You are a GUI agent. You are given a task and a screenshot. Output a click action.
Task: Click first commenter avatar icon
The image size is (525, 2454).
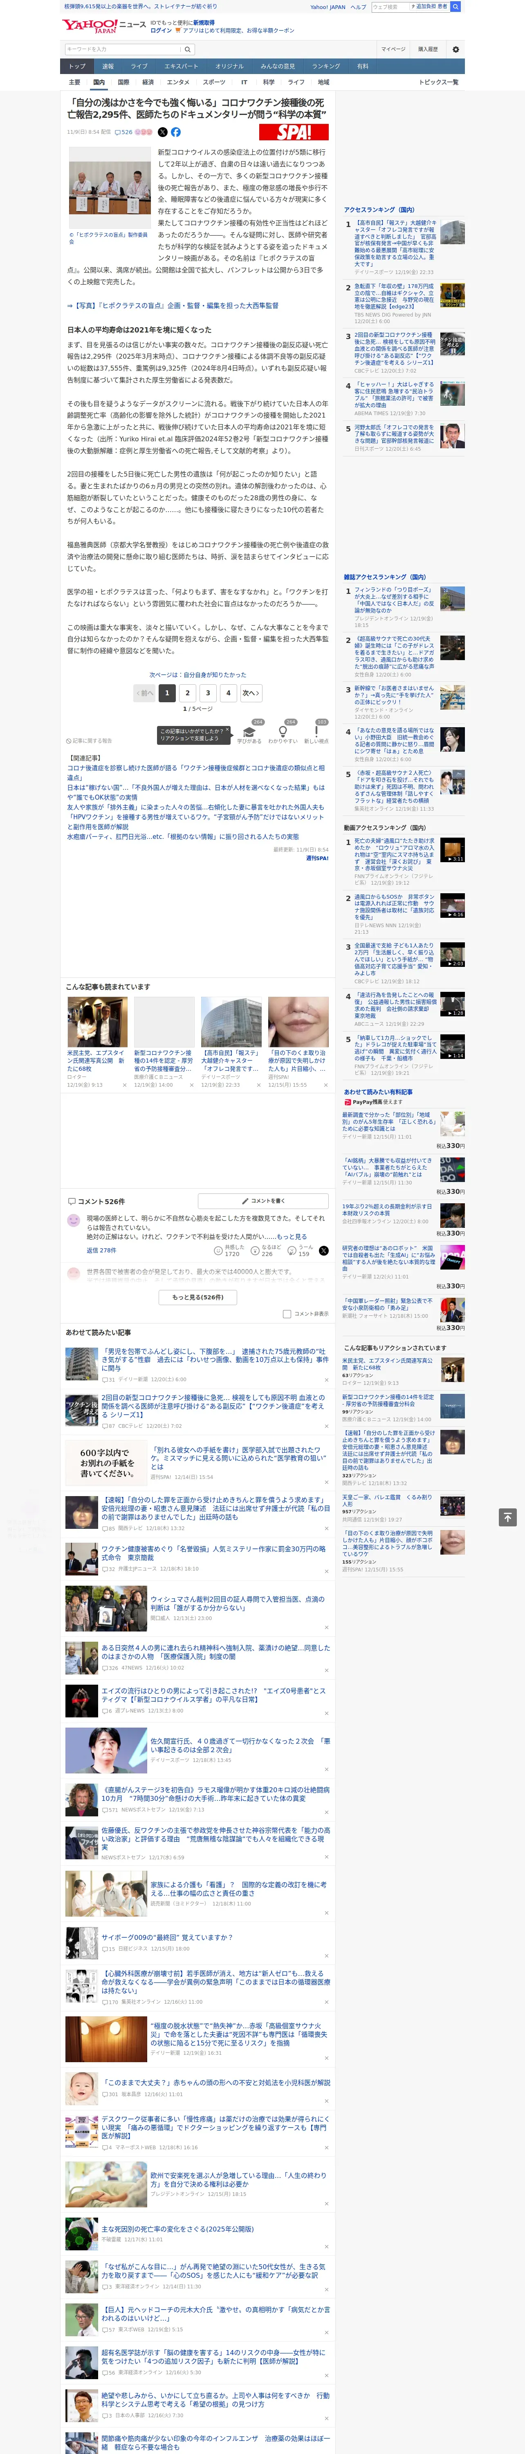pyautogui.click(x=73, y=1220)
